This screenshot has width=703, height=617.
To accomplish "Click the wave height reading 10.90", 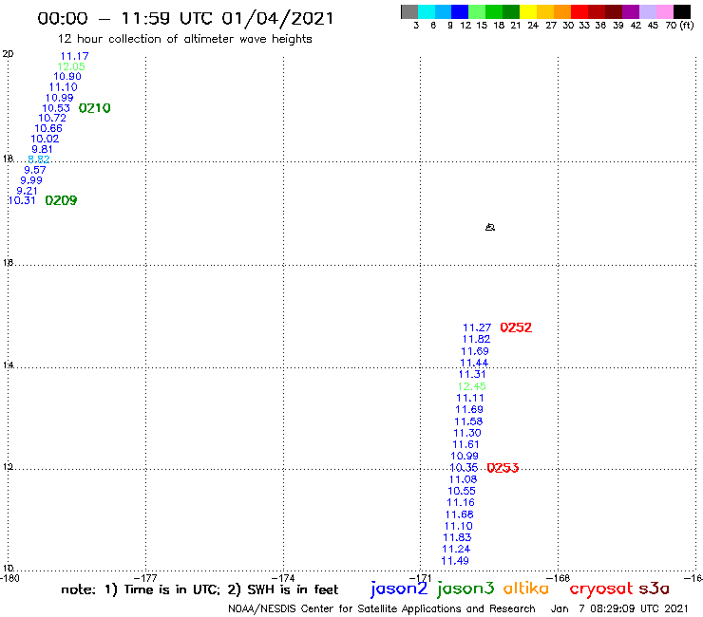I will point(67,76).
